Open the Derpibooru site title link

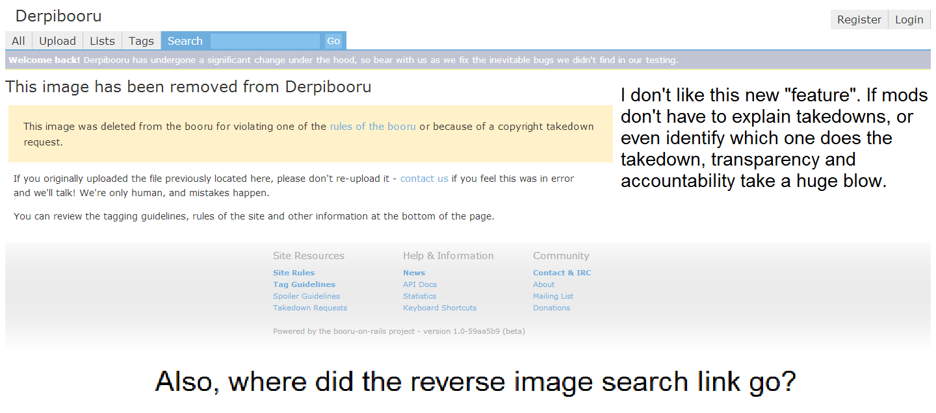point(58,16)
